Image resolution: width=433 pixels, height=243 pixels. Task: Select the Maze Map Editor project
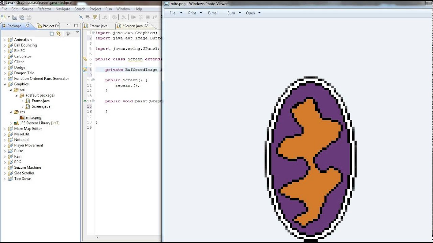pos(28,129)
